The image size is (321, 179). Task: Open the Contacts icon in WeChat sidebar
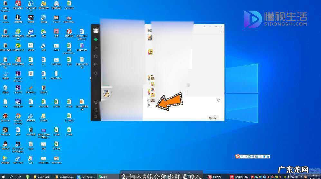coord(96,48)
